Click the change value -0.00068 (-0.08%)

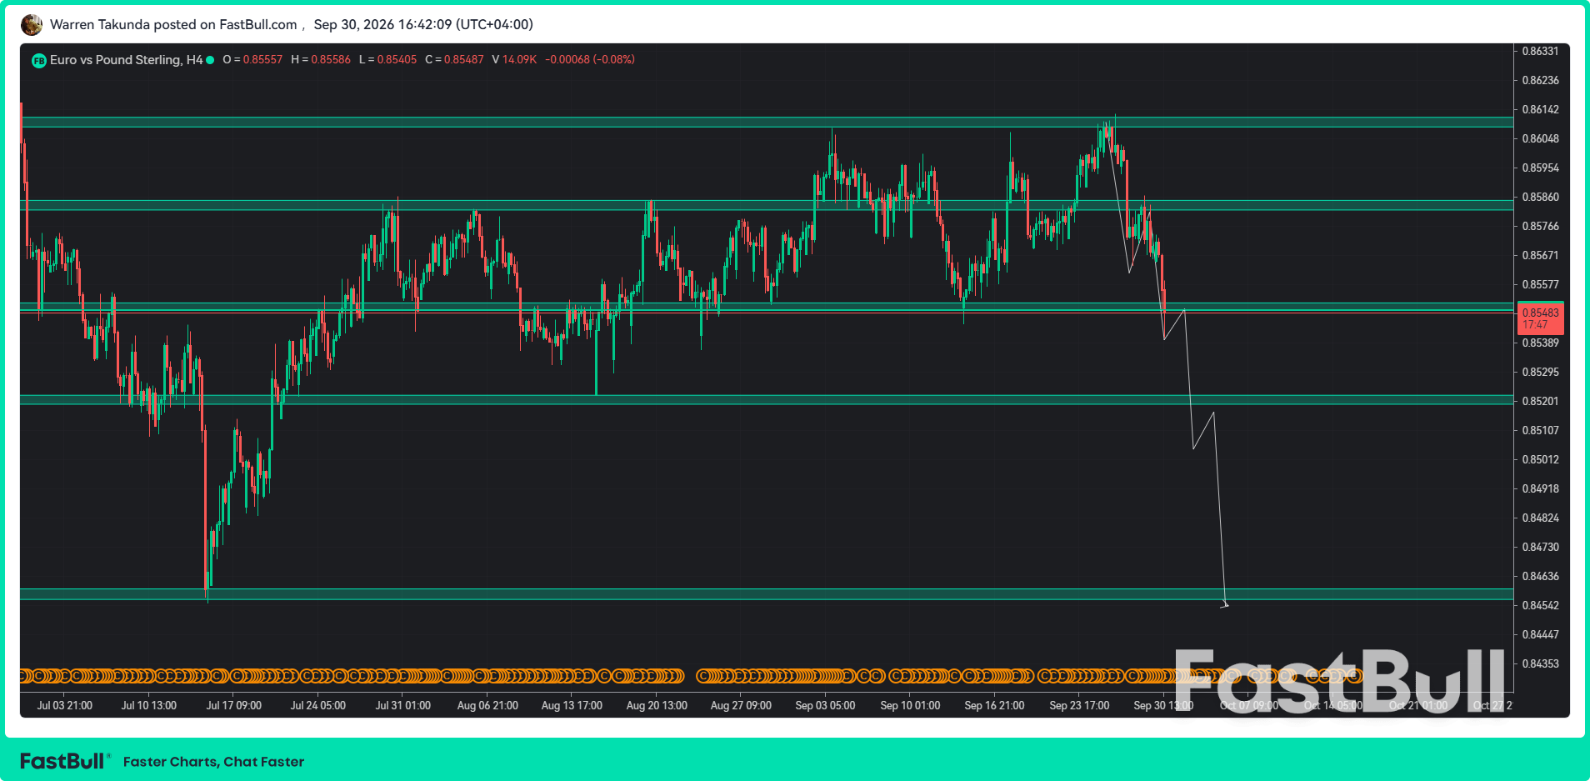point(590,60)
